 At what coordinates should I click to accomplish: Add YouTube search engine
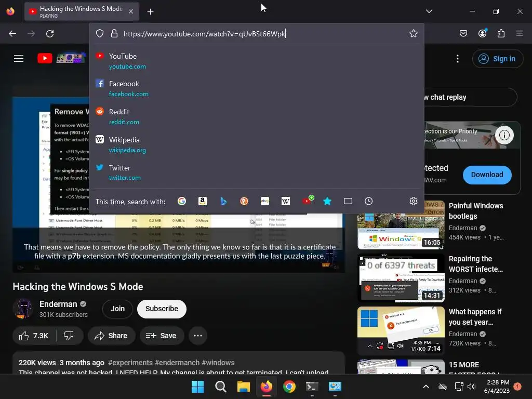(x=308, y=200)
